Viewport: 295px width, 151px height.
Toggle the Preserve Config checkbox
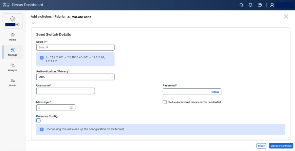38,120
